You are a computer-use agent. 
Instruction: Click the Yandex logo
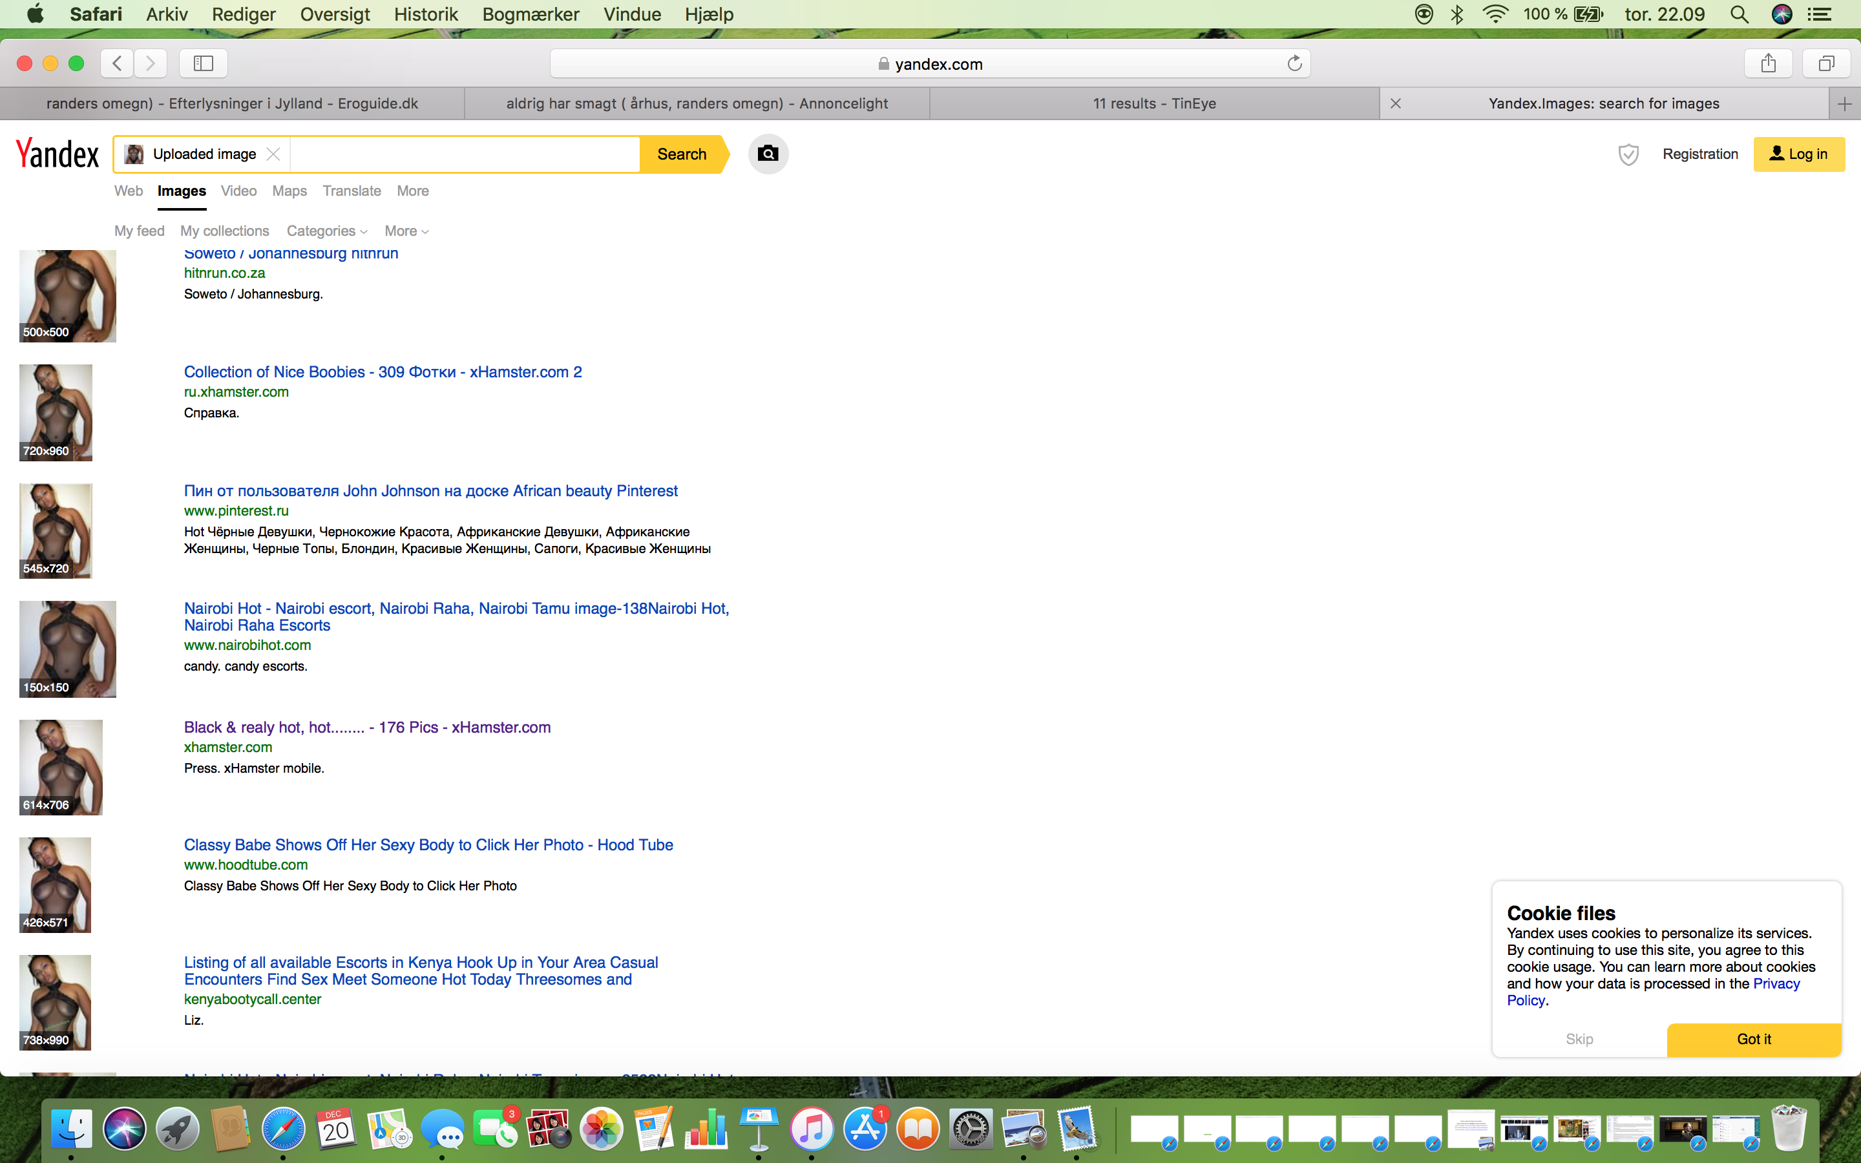tap(58, 154)
